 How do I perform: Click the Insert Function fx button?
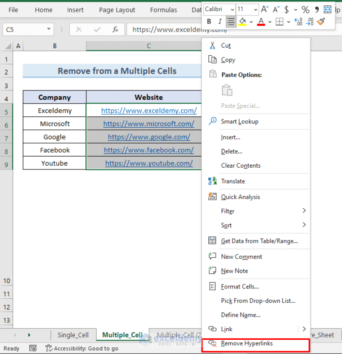pos(115,29)
